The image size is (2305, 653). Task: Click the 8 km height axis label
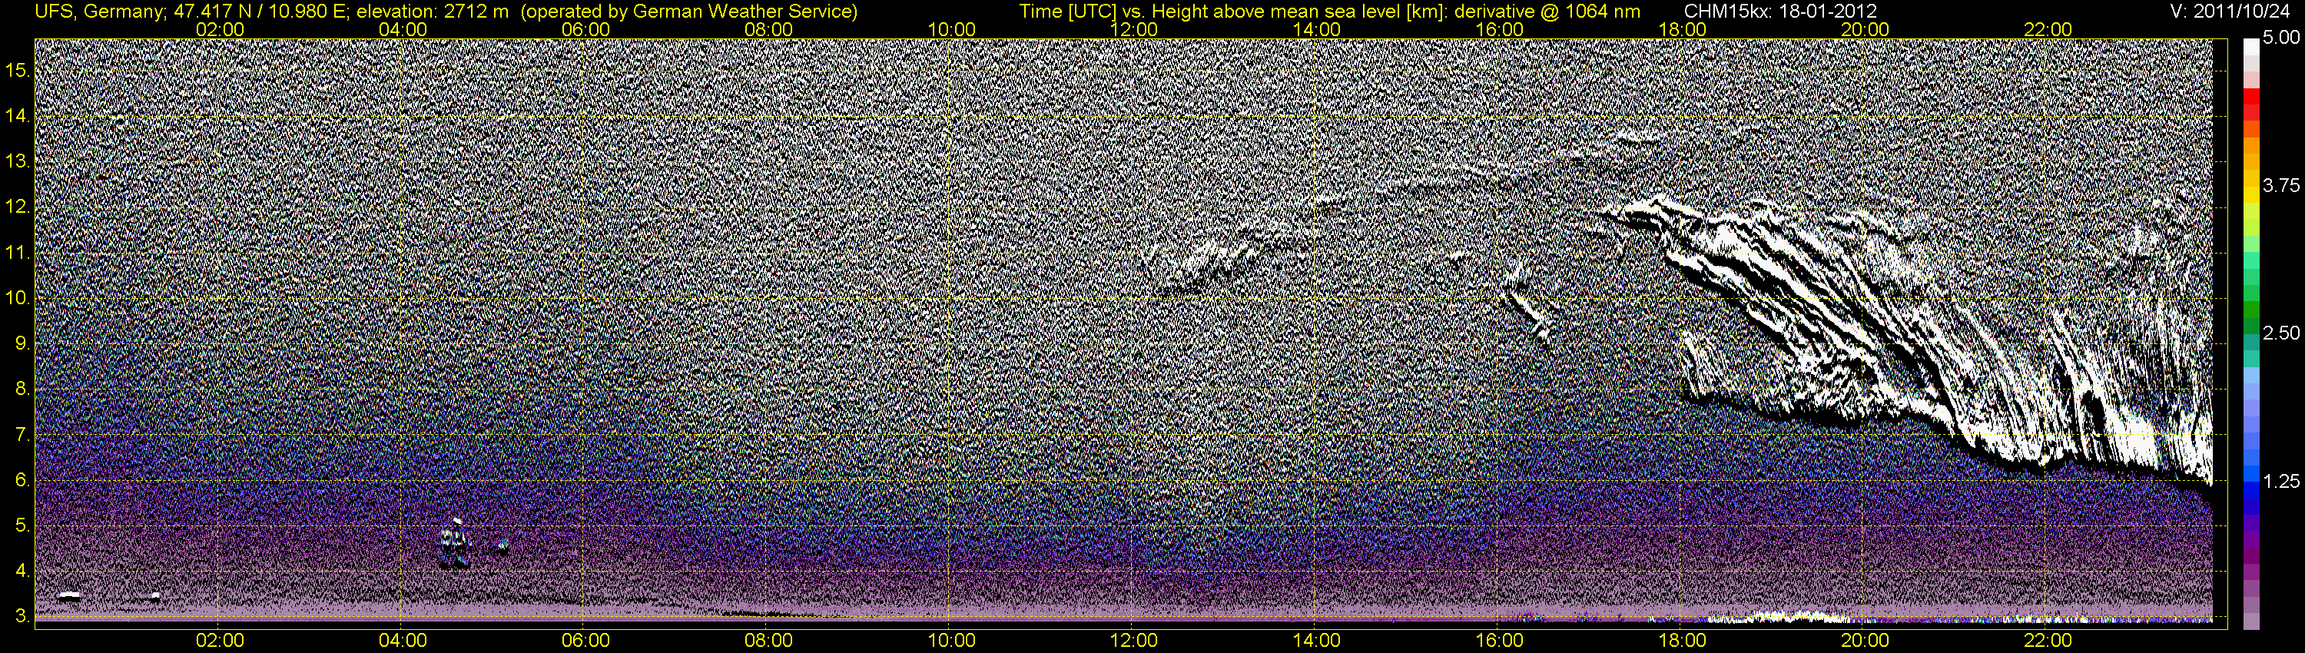(x=22, y=389)
